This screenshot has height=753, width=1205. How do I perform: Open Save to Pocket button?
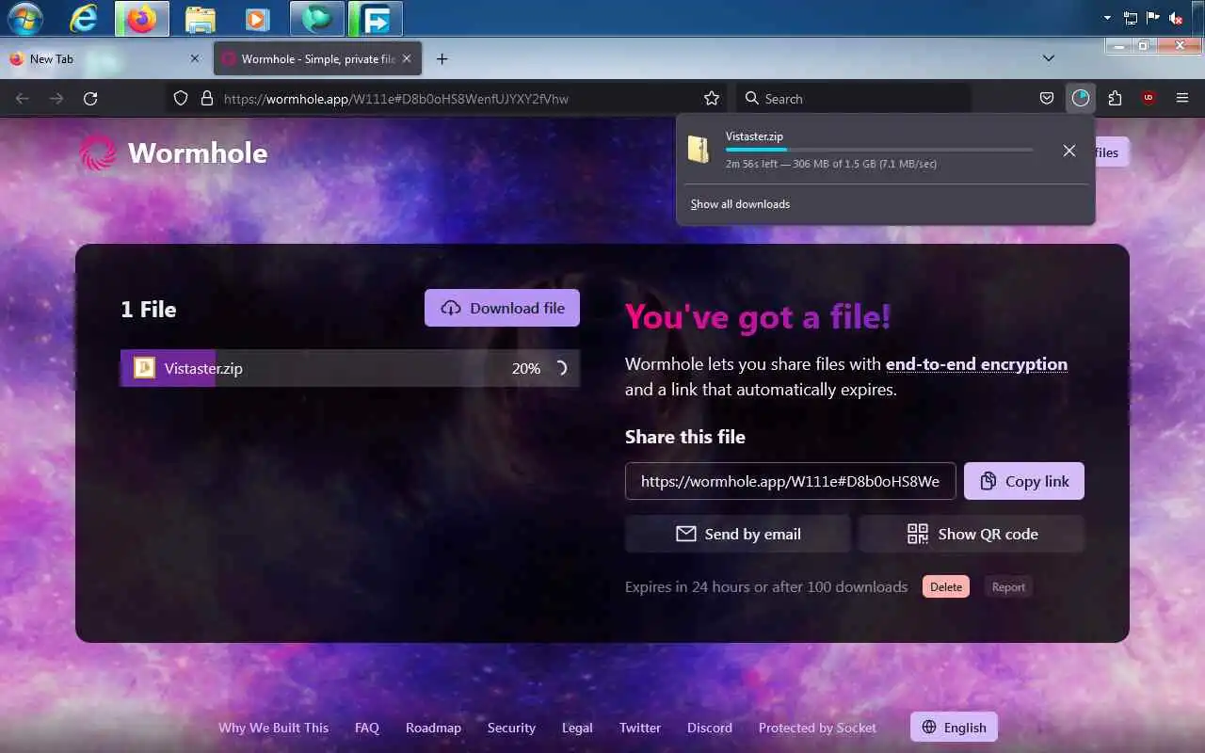click(x=1047, y=98)
